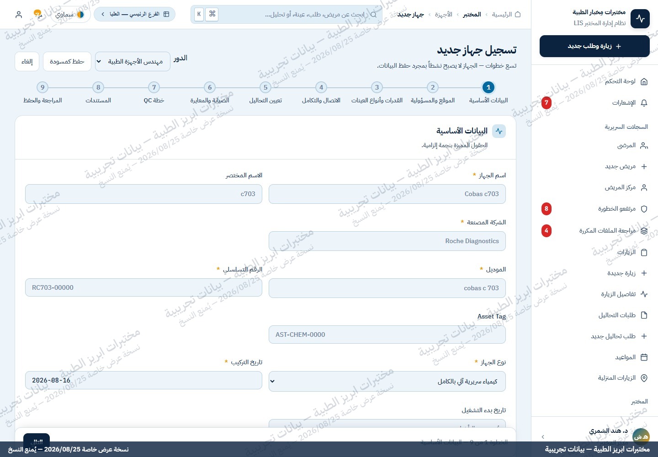This screenshot has height=457, width=658.
Task: Open المختبر breadcrumb link
Action: pyautogui.click(x=472, y=15)
